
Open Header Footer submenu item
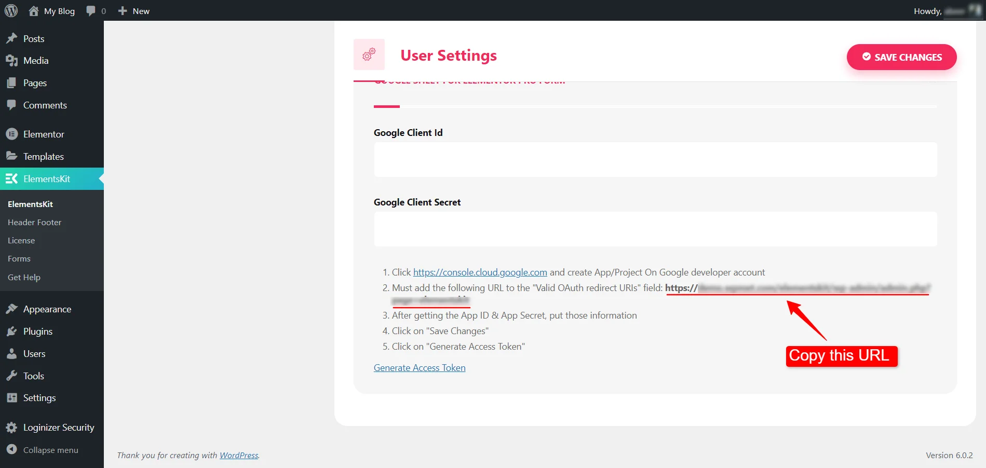[34, 222]
